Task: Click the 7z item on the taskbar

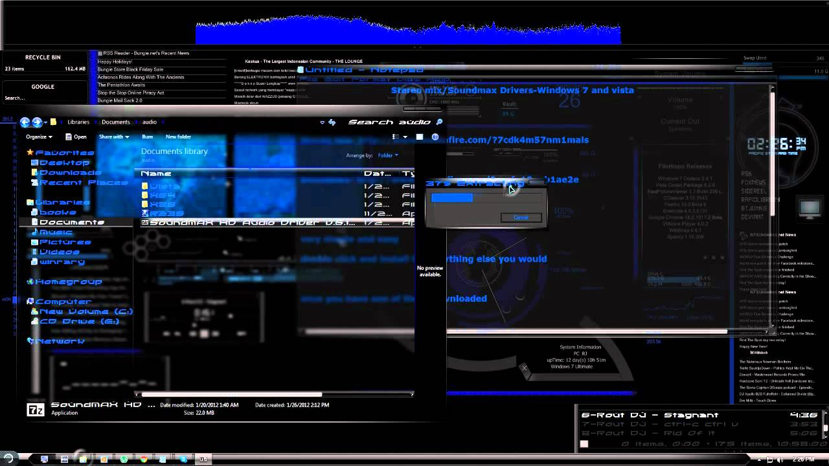Action: pyautogui.click(x=203, y=459)
